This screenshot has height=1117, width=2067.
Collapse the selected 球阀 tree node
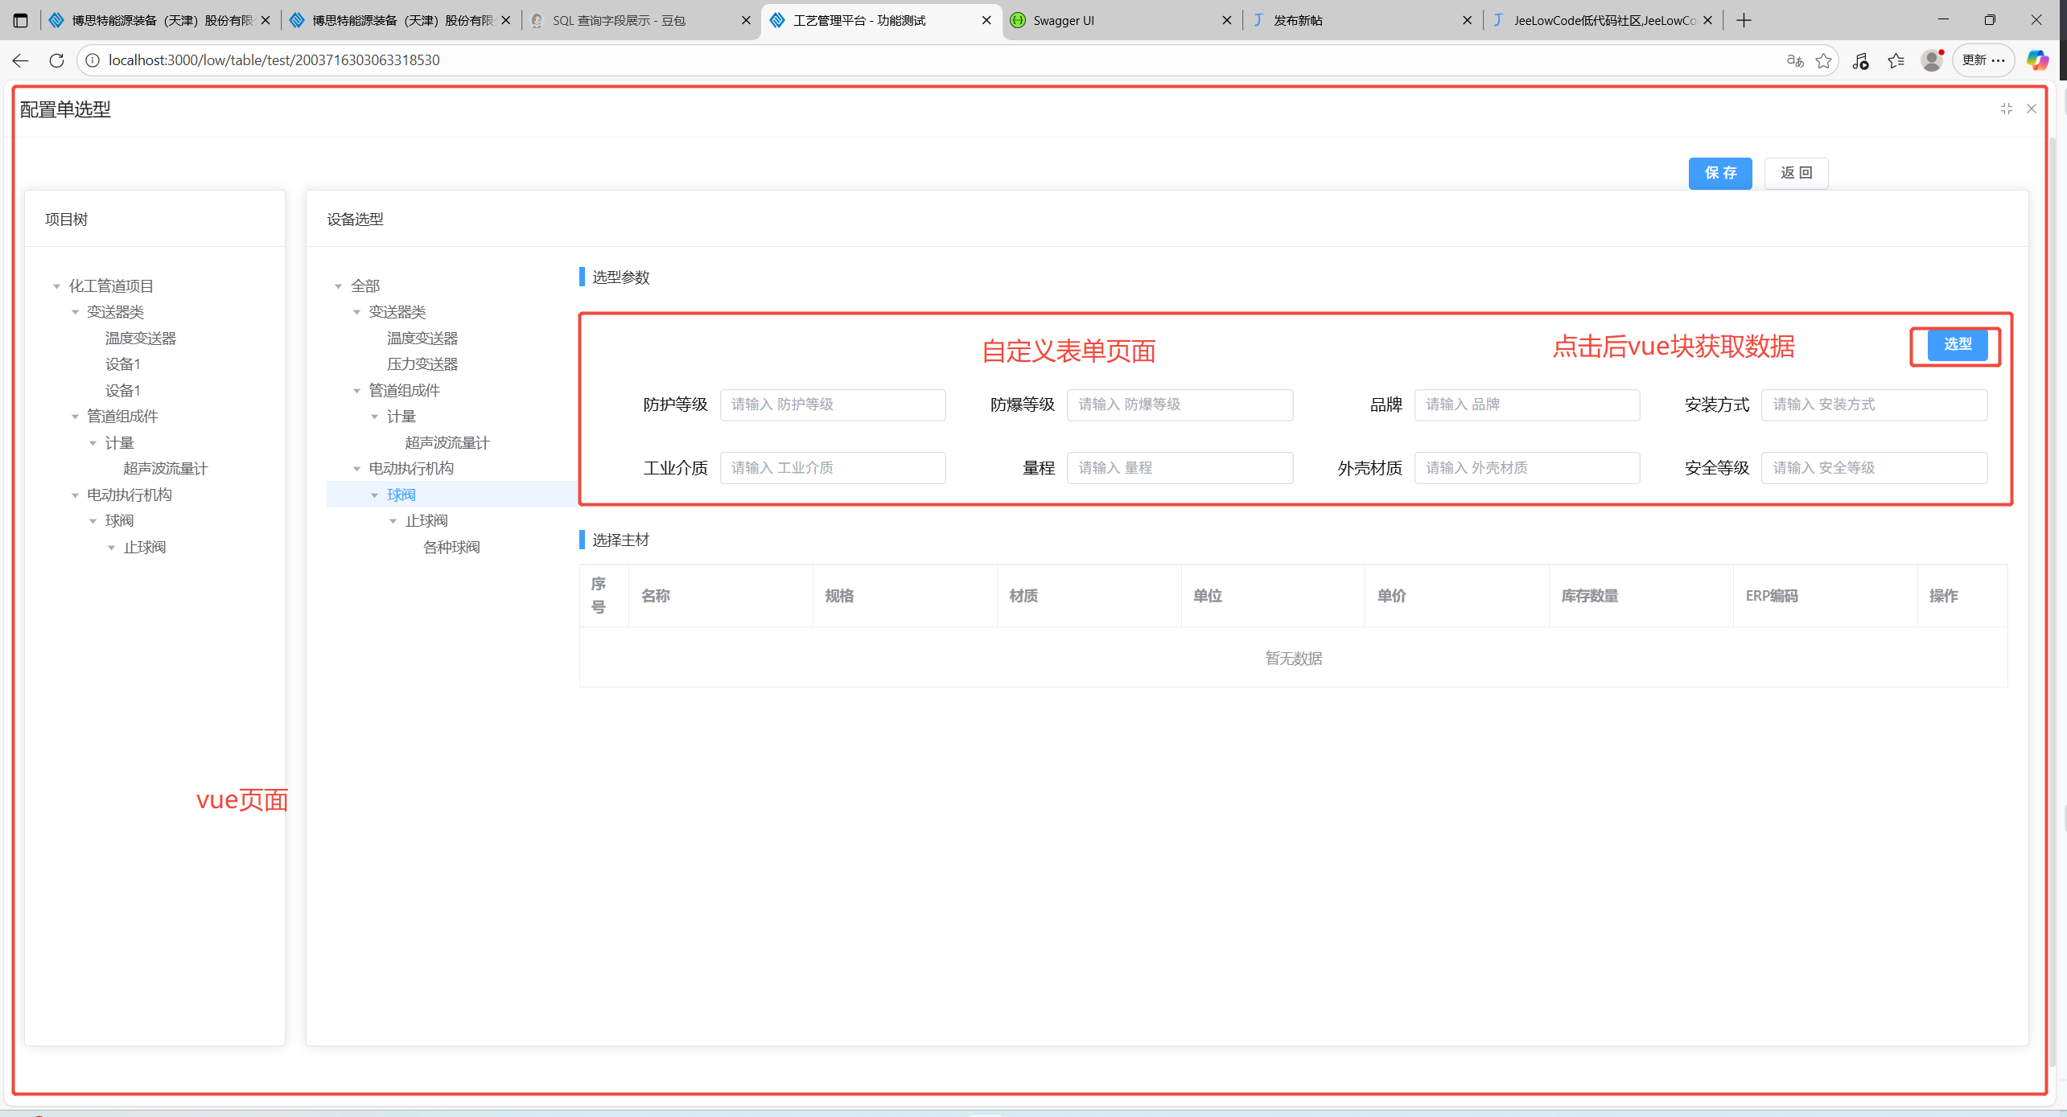[374, 495]
